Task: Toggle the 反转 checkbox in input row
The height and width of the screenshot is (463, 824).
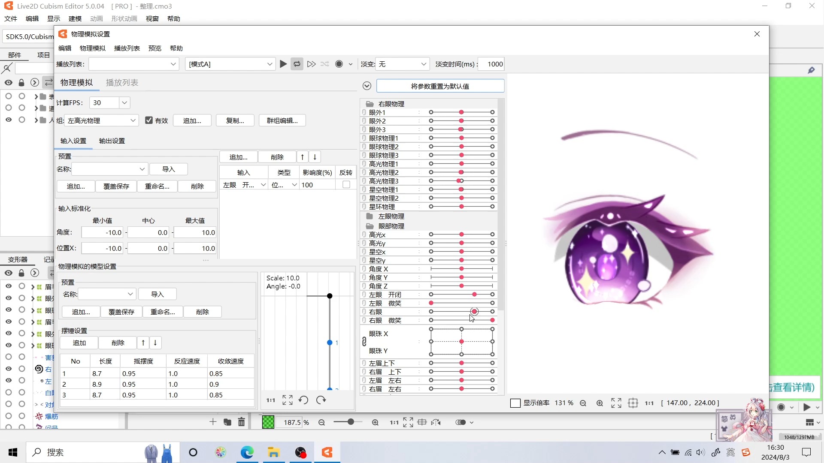Action: click(346, 185)
